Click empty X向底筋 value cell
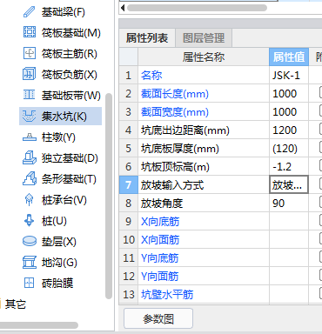 (289, 222)
